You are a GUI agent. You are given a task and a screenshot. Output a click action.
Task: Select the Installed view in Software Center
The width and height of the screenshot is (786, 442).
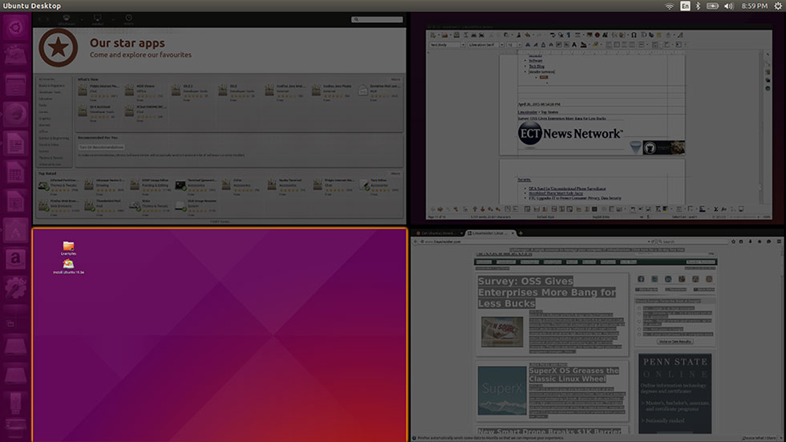[x=97, y=19]
